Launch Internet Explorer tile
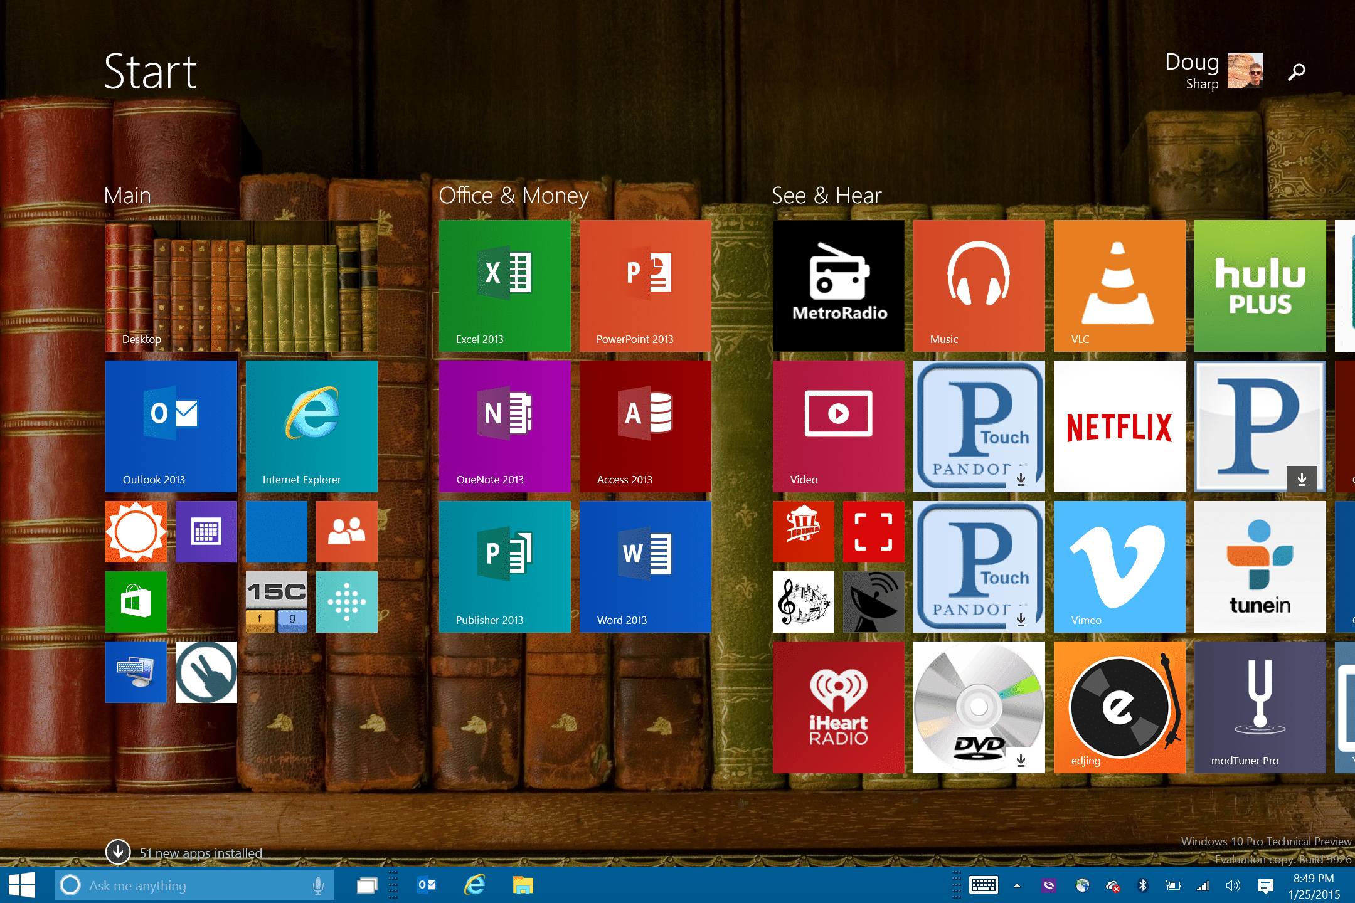This screenshot has width=1355, height=903. 312,426
